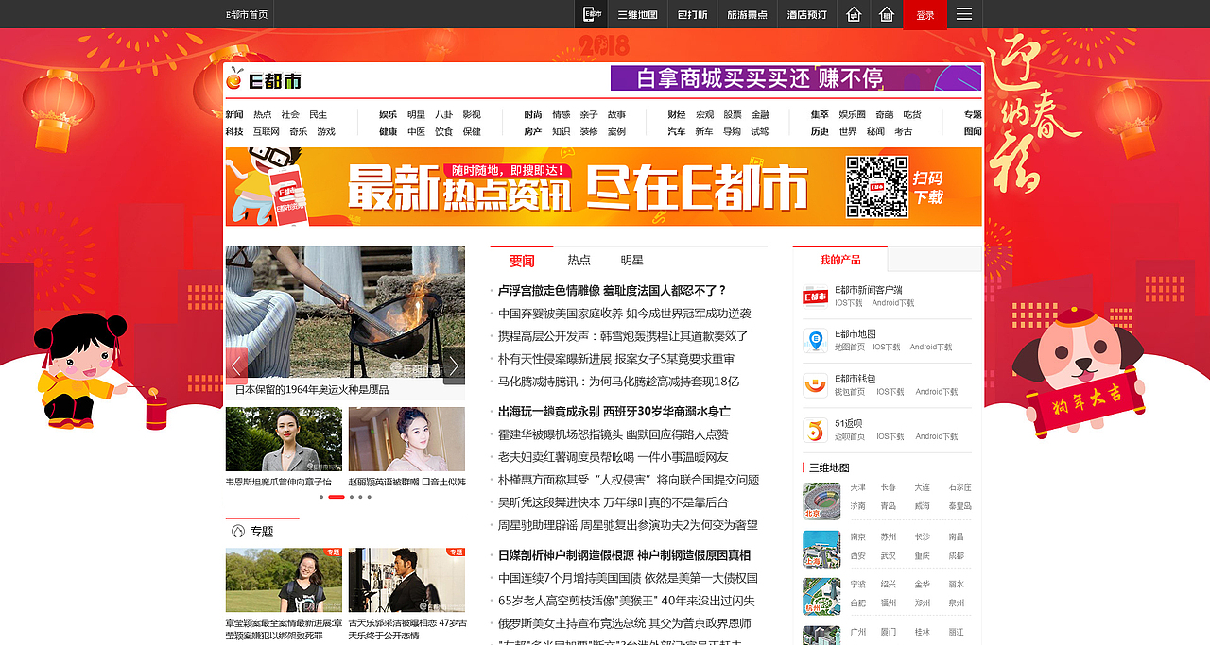Image resolution: width=1210 pixels, height=645 pixels.
Task: Open 旅游景点 in top bar
Action: point(747,14)
